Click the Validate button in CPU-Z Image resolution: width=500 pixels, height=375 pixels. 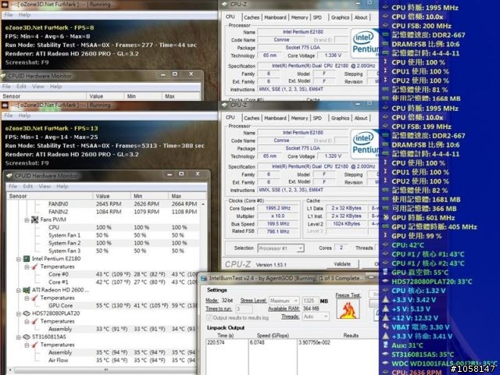(342, 264)
